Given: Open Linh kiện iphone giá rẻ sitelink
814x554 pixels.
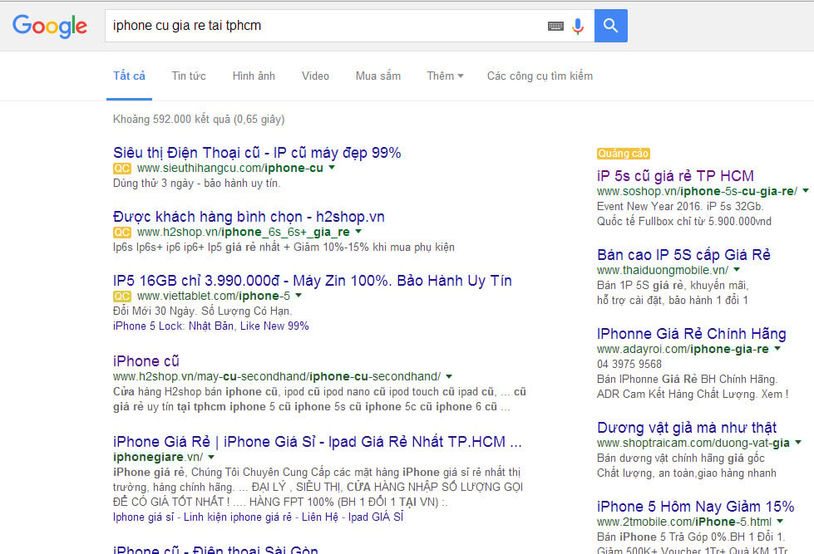Looking at the screenshot, I should pos(238,517).
